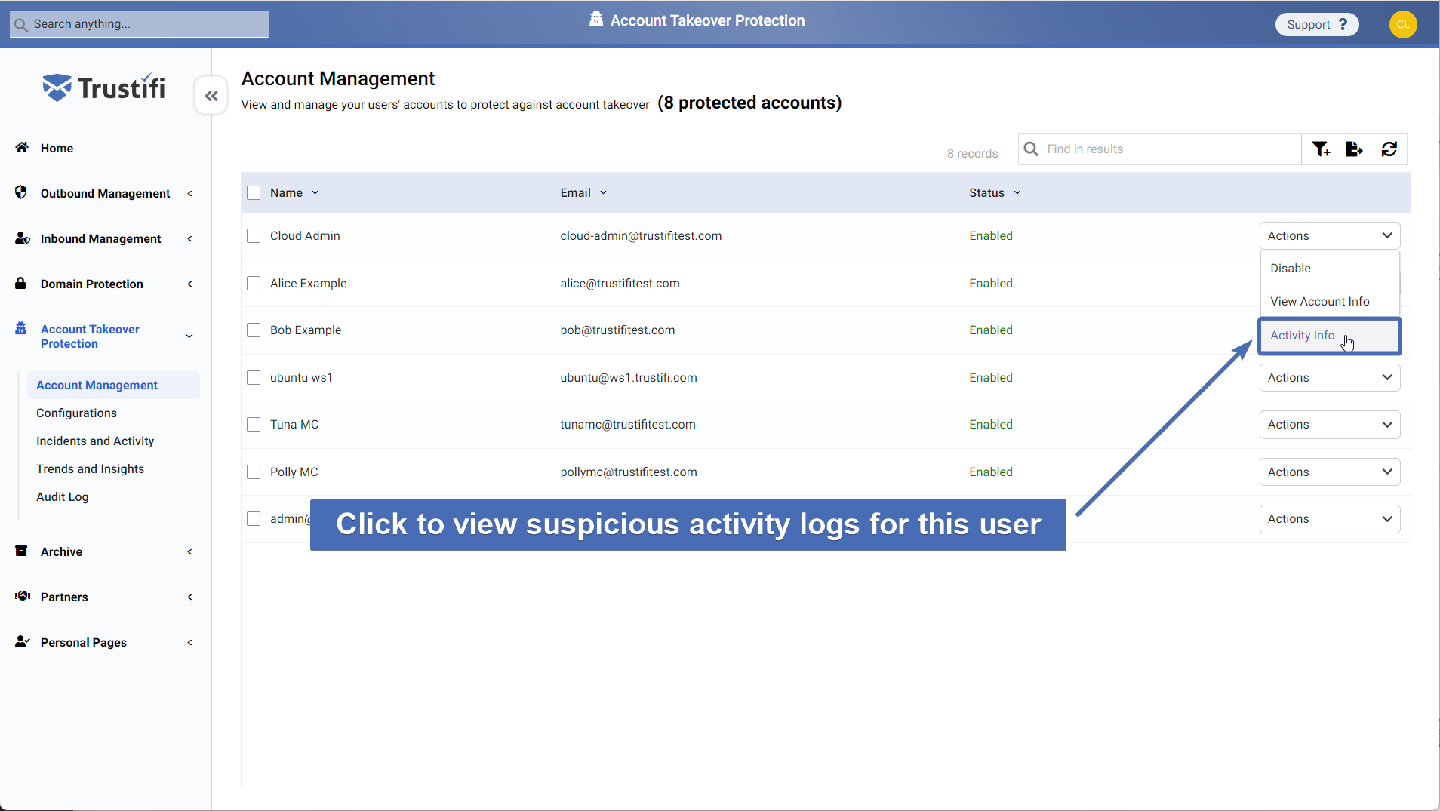This screenshot has width=1440, height=811.
Task: Check the Bob Example row checkbox
Action: (254, 330)
